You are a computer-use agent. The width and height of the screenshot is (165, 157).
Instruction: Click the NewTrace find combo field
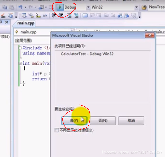pyautogui.click(x=157, y=7)
